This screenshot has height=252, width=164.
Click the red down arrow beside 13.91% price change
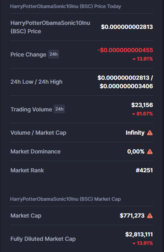134,59
